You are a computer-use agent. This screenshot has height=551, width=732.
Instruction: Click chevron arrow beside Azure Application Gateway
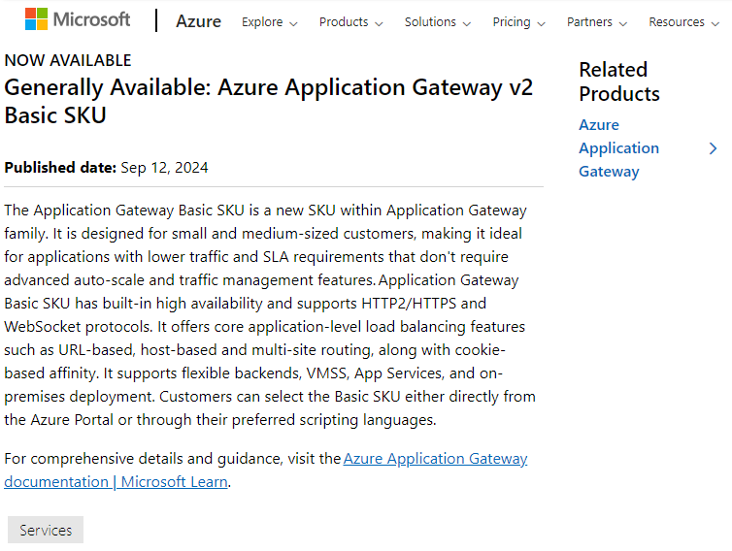[x=713, y=148]
